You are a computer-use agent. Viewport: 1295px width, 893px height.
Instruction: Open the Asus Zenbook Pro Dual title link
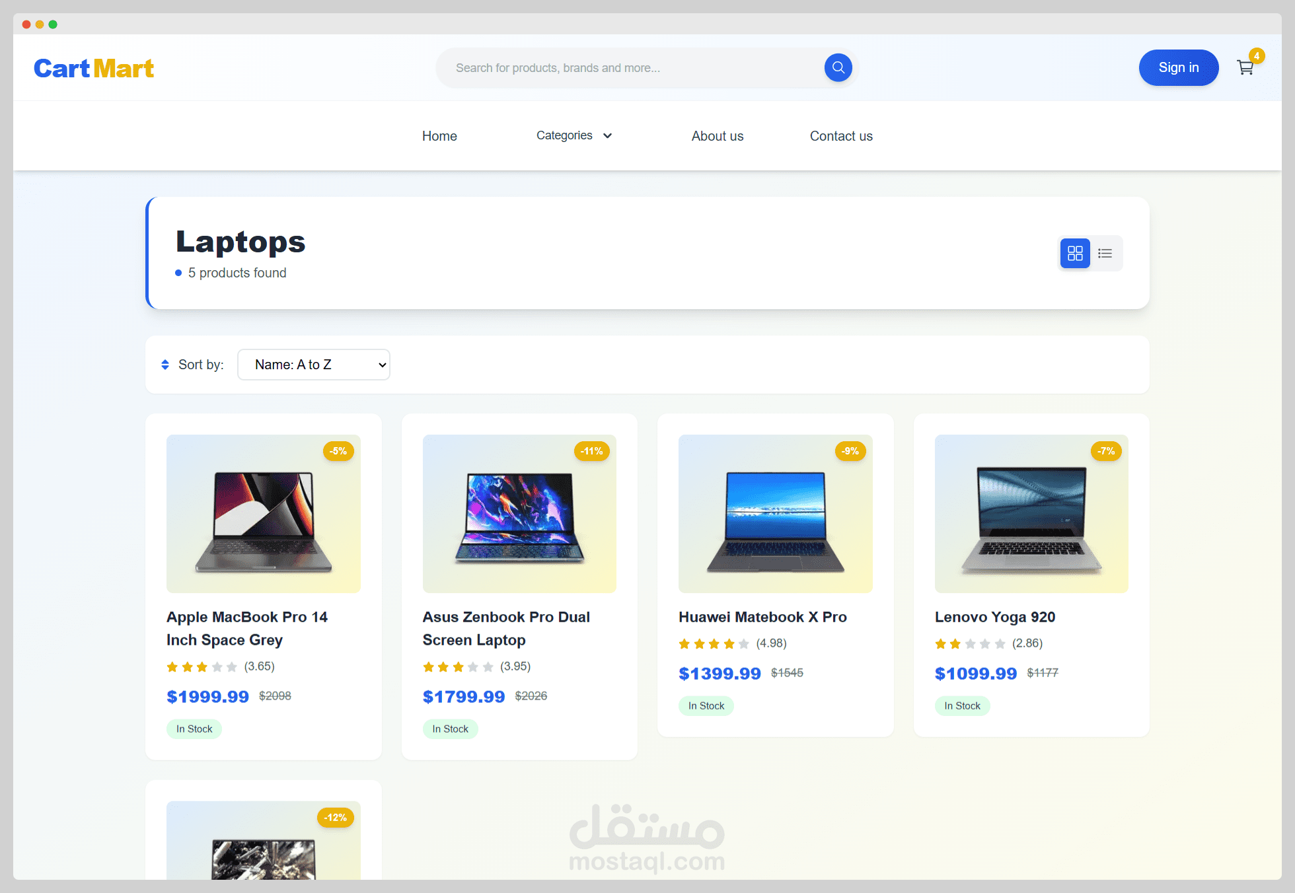(x=506, y=628)
